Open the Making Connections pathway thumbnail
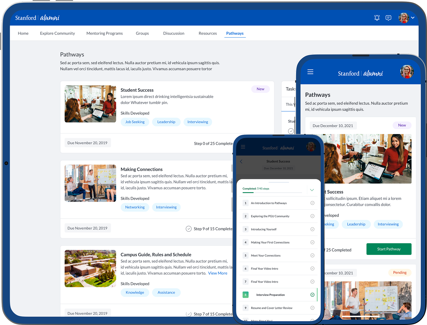The image size is (427, 325). pyautogui.click(x=90, y=183)
